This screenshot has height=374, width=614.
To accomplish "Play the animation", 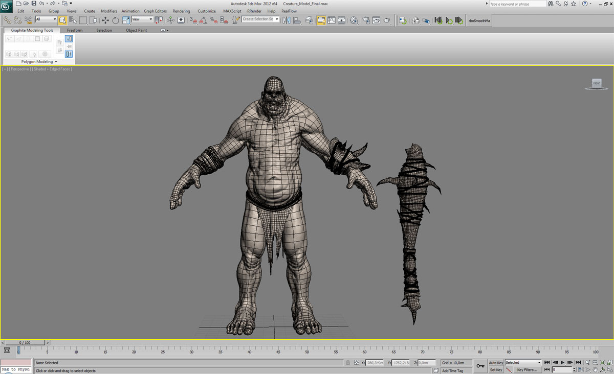I will [x=563, y=362].
